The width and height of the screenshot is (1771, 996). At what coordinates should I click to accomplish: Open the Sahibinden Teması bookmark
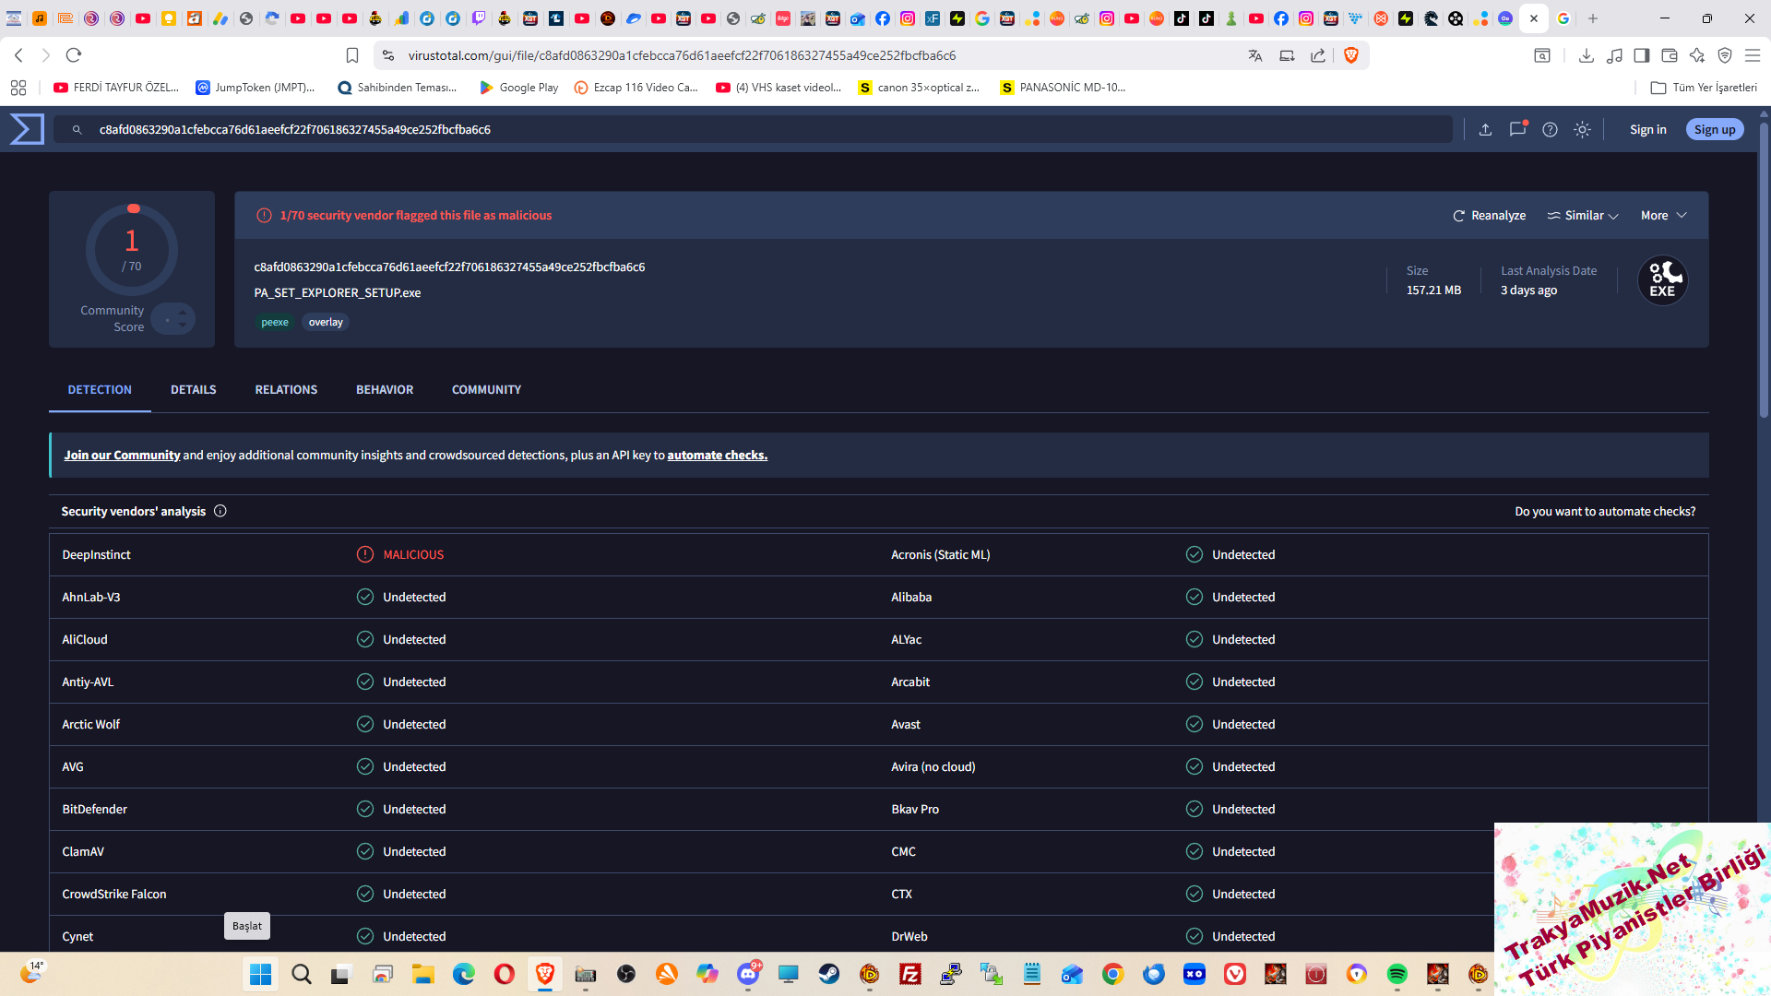398,88
